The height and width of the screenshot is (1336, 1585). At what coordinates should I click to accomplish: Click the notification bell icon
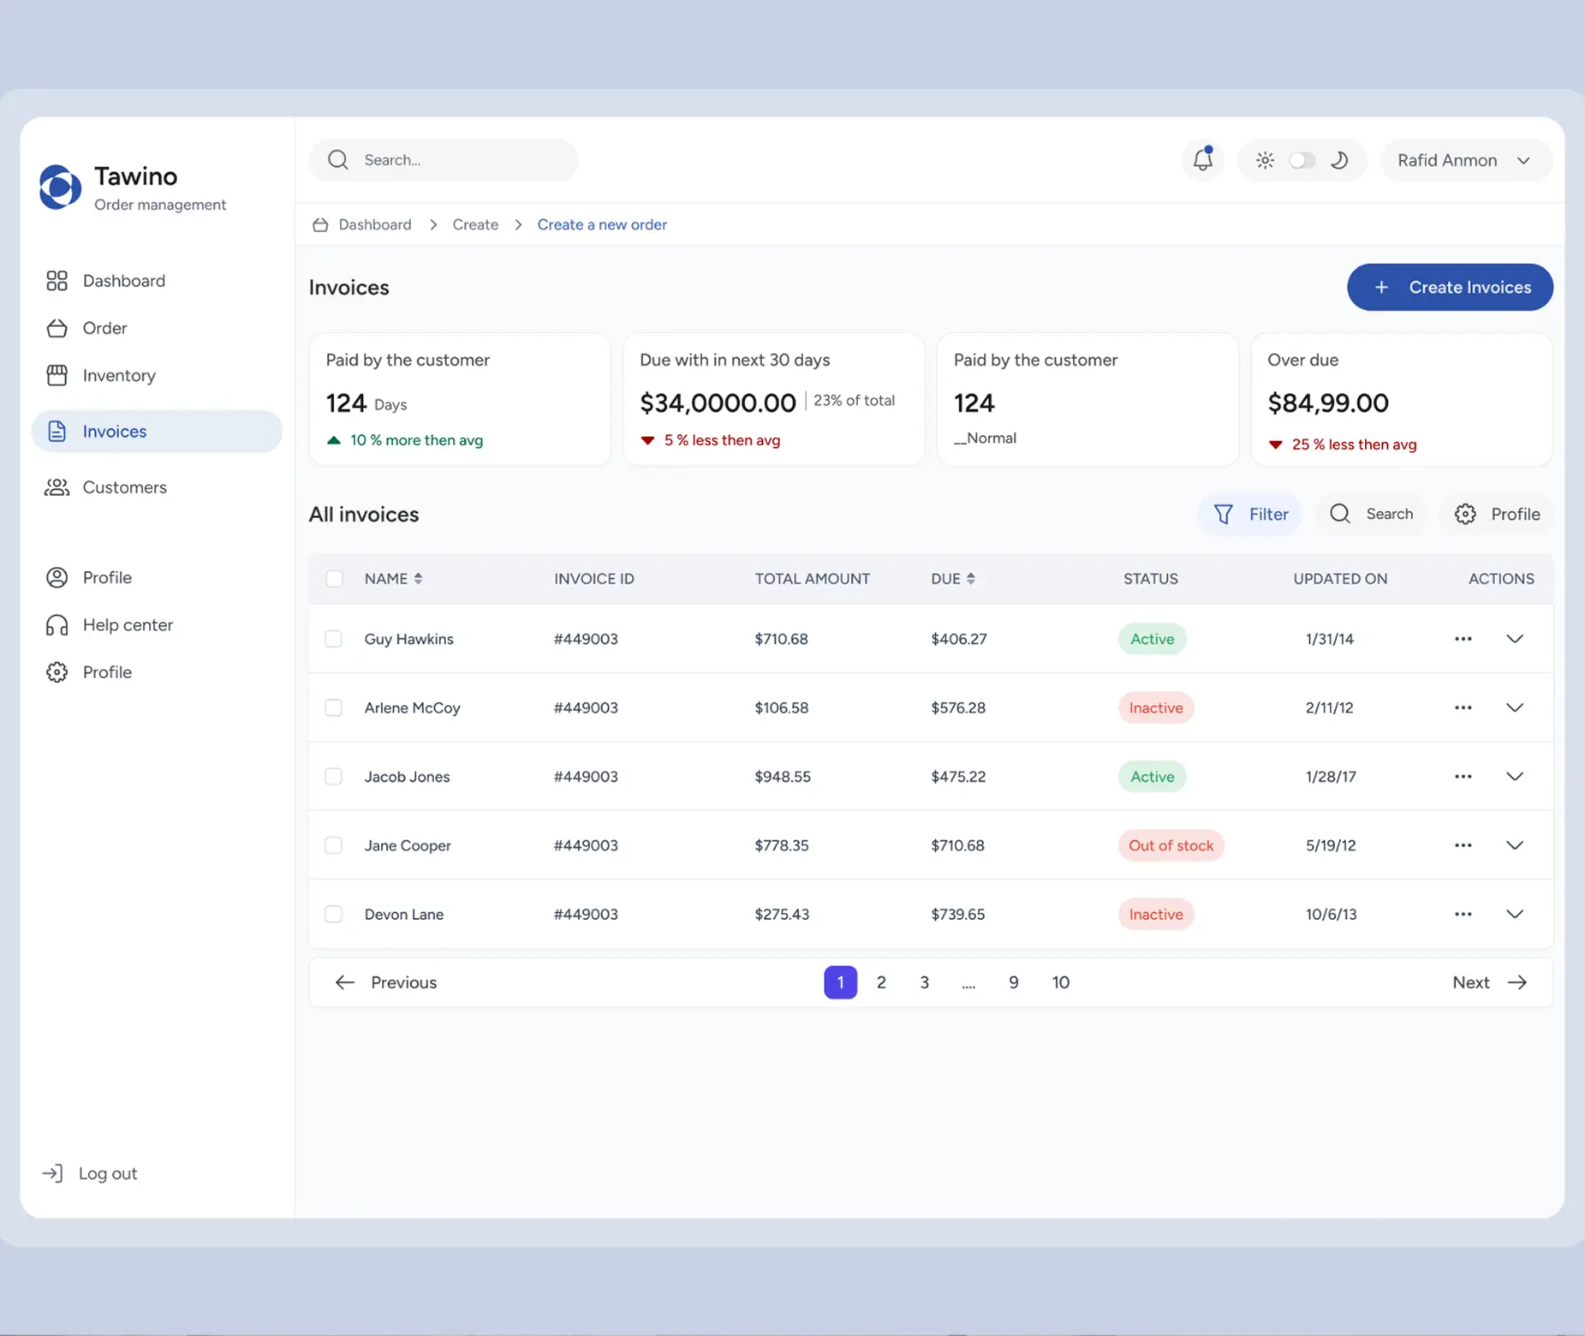[x=1202, y=159]
